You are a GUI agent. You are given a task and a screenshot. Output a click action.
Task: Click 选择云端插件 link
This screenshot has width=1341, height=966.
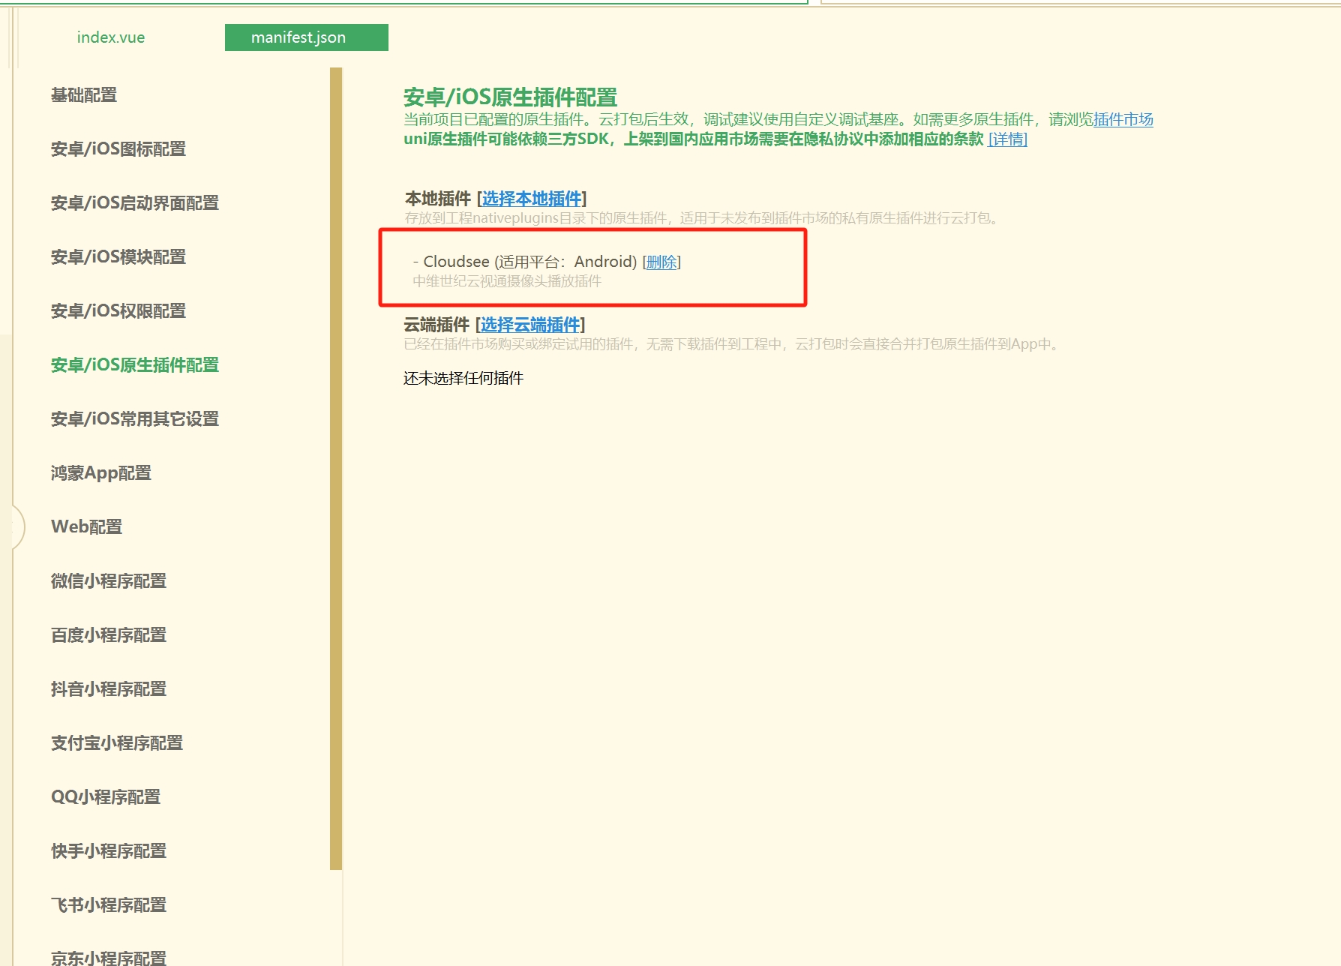tap(530, 325)
